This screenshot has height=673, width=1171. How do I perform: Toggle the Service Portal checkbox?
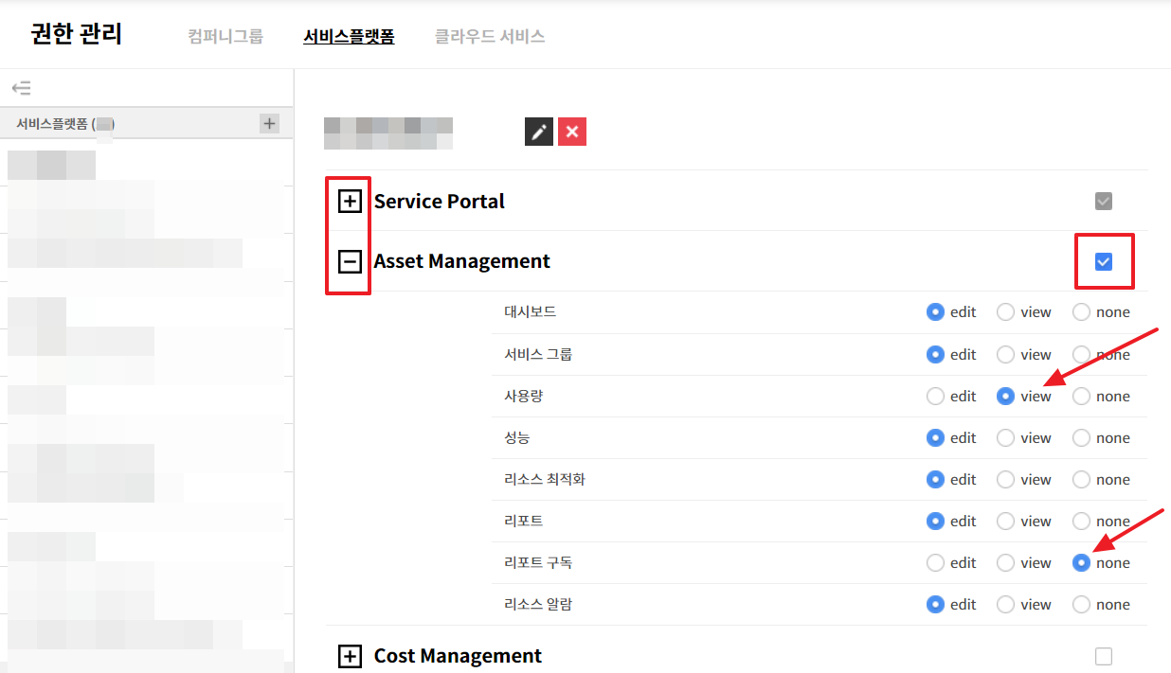1103,202
